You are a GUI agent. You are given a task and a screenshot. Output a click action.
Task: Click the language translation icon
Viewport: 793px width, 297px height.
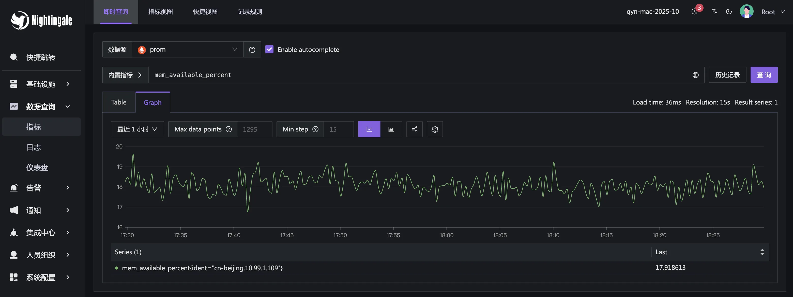pos(714,12)
